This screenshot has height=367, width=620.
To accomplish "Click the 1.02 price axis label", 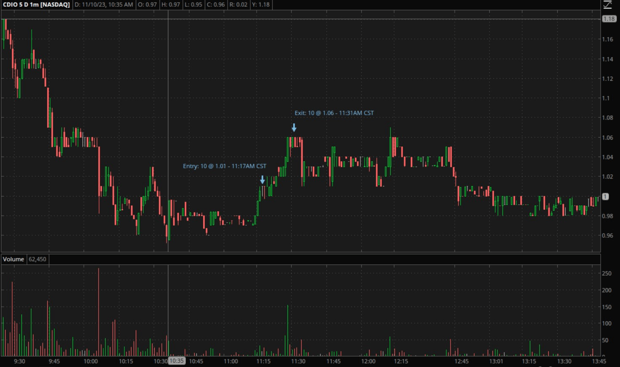I will (x=608, y=177).
